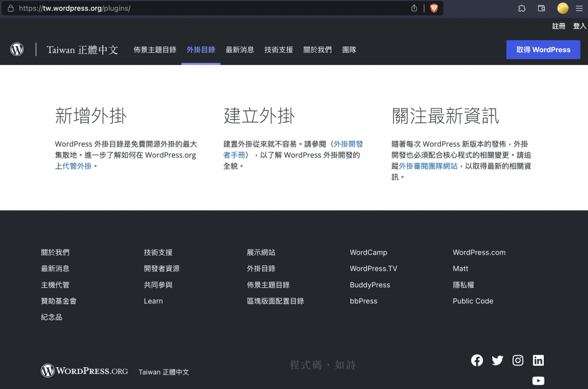Open the 代管外掛 link

point(77,166)
